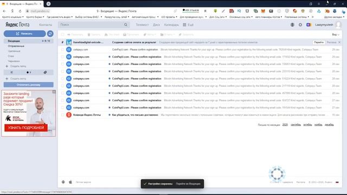
Task: Click the Это спам toolbar button
Action: (x=112, y=35)
